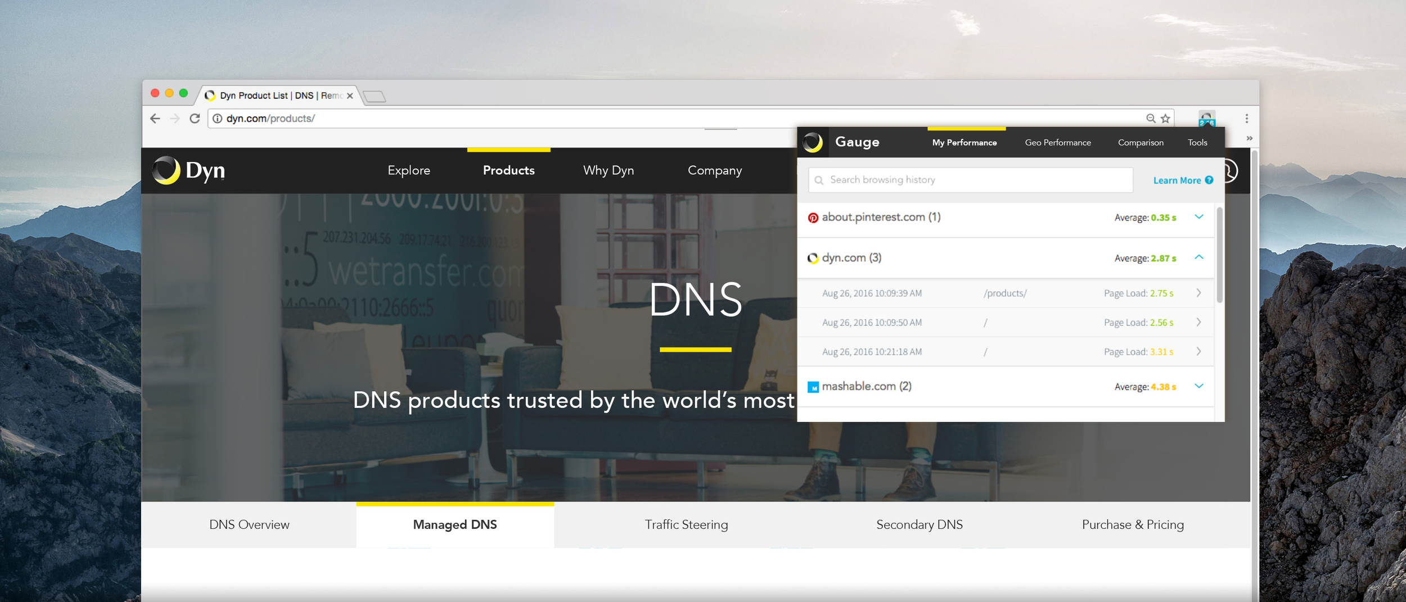Select the Secondary DNS tab
This screenshot has height=602, width=1406.
[x=920, y=525]
